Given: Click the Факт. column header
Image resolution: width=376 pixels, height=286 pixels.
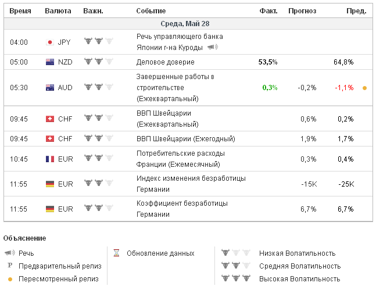Looking at the screenshot, I should click(x=268, y=11).
